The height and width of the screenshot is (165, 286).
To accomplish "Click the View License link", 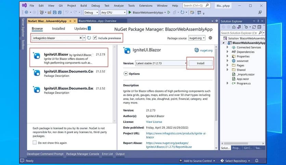I will (154, 122).
